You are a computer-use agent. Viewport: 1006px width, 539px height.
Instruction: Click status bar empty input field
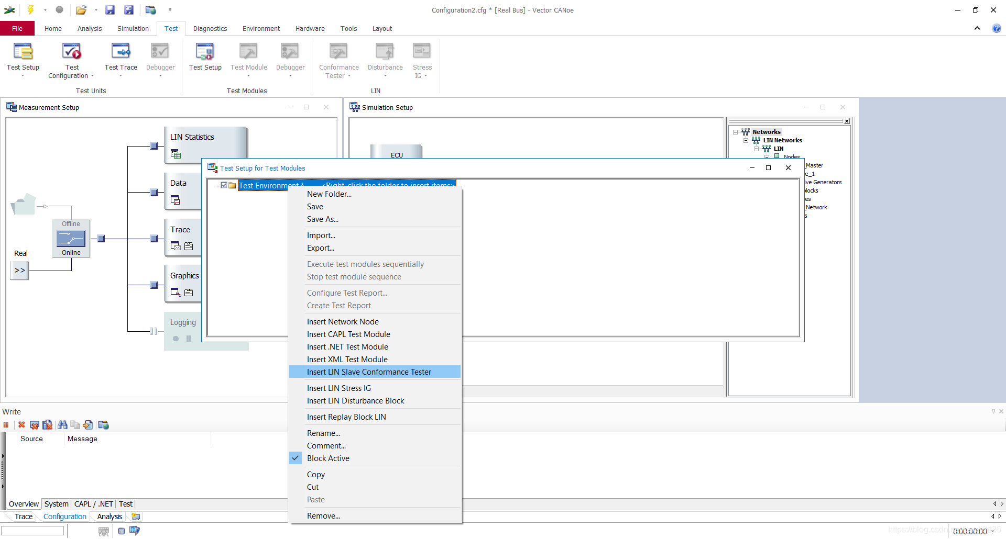pyautogui.click(x=32, y=531)
